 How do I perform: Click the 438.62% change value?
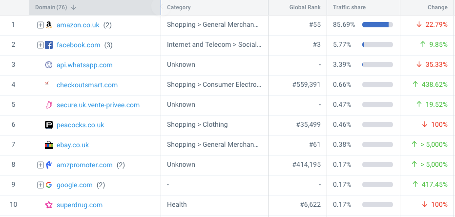[434, 84]
